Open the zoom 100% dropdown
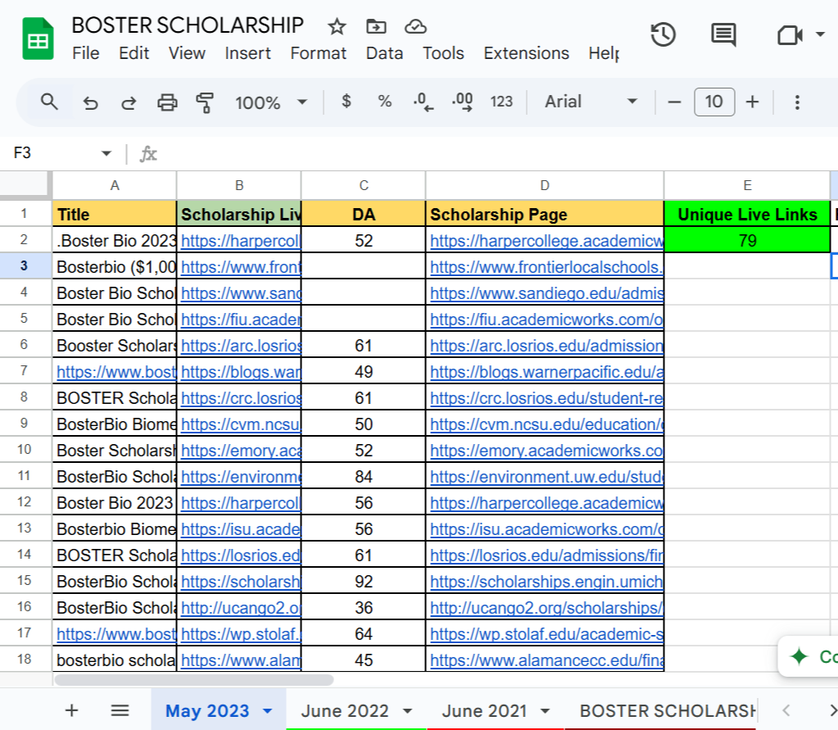The width and height of the screenshot is (838, 730). pos(270,102)
